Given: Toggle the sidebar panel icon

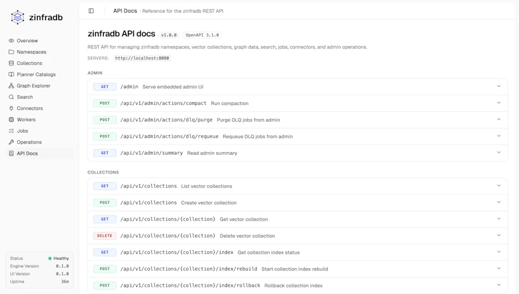Looking at the screenshot, I should [91, 11].
